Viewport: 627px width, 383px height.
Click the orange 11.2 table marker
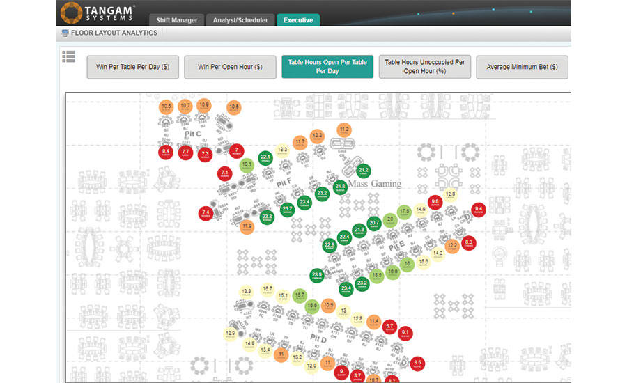click(344, 130)
